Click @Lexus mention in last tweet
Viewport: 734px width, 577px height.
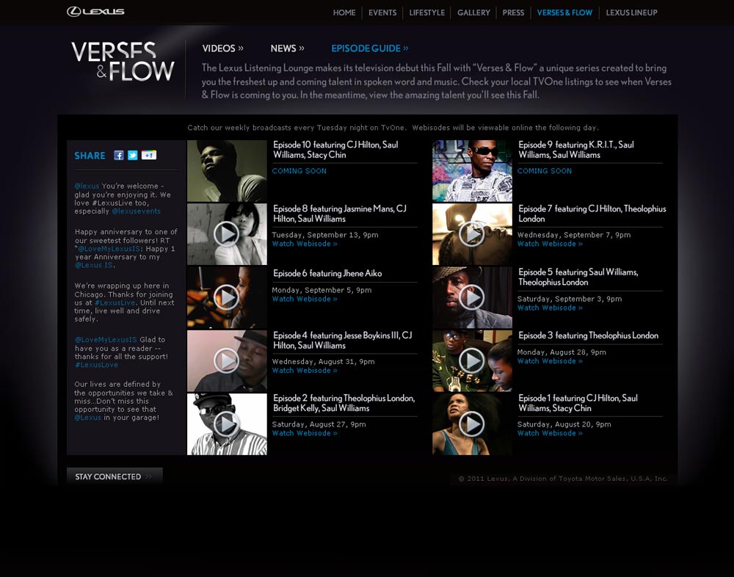coord(87,417)
